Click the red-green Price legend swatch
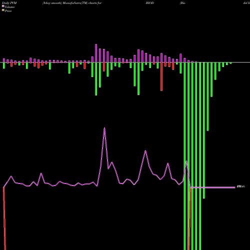The image size is (250, 250). click(3, 10)
